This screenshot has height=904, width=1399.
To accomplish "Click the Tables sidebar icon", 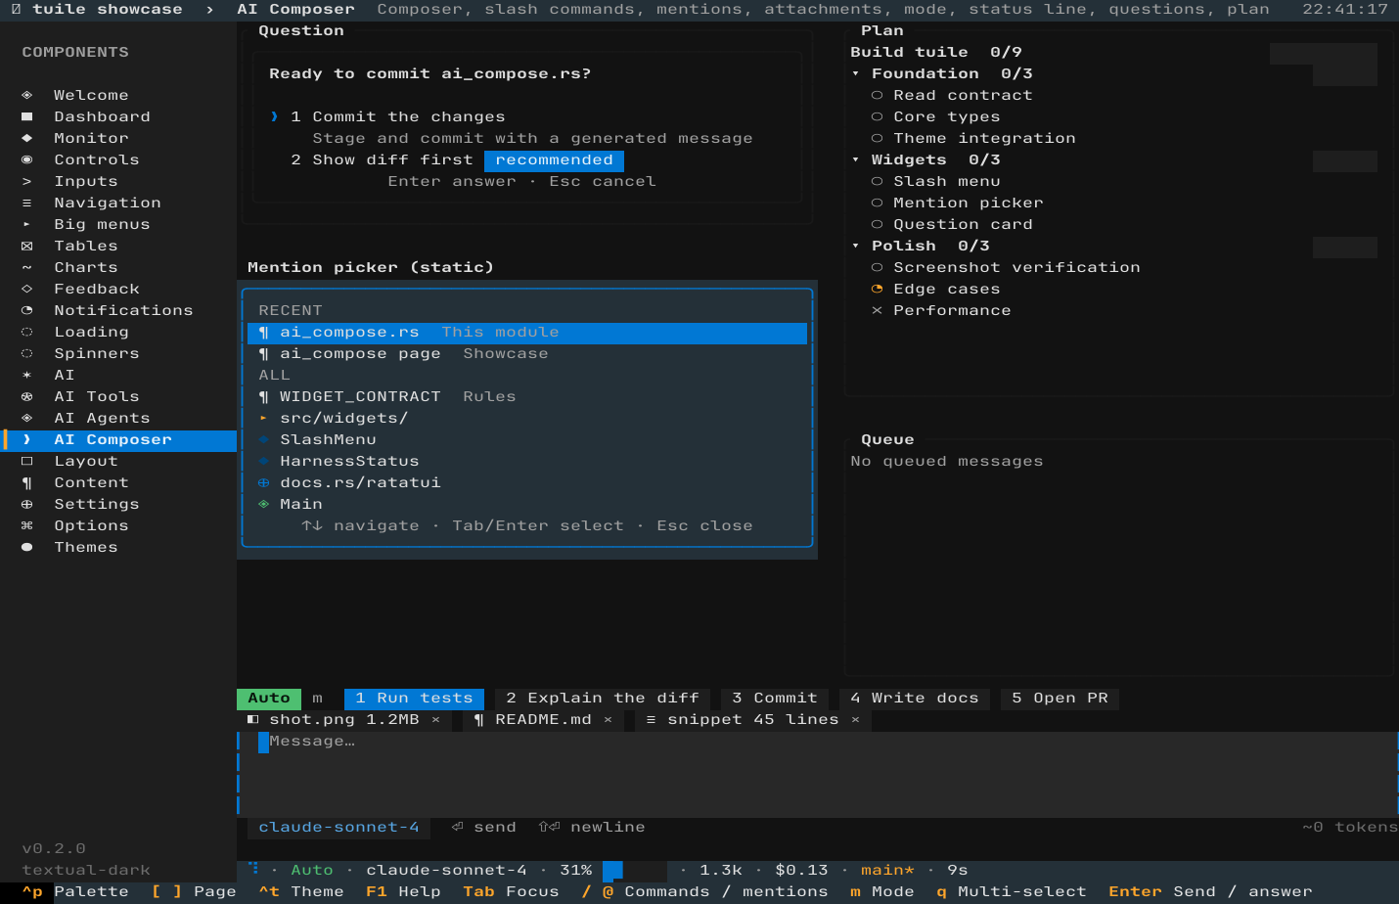I will 26,246.
